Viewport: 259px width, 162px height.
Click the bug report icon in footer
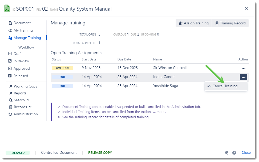(x=226, y=153)
